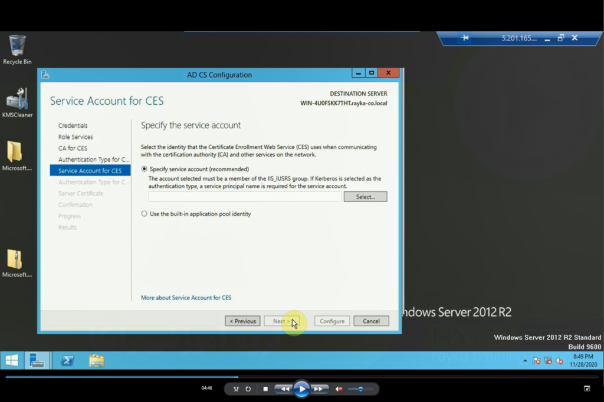Open the Server Certificate step
Screen dimensions: 604x402
tap(81, 193)
